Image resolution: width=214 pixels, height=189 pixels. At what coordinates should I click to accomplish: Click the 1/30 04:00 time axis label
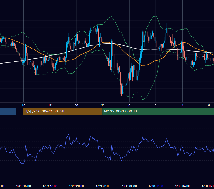pos(182,186)
